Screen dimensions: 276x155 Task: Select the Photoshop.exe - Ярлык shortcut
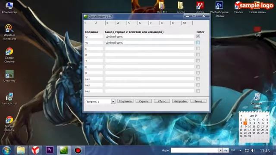click(220, 9)
